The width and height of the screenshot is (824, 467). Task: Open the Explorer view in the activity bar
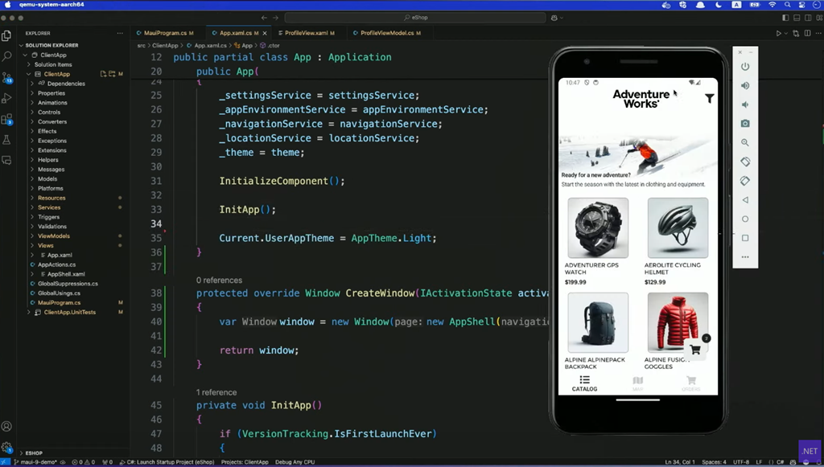point(6,35)
